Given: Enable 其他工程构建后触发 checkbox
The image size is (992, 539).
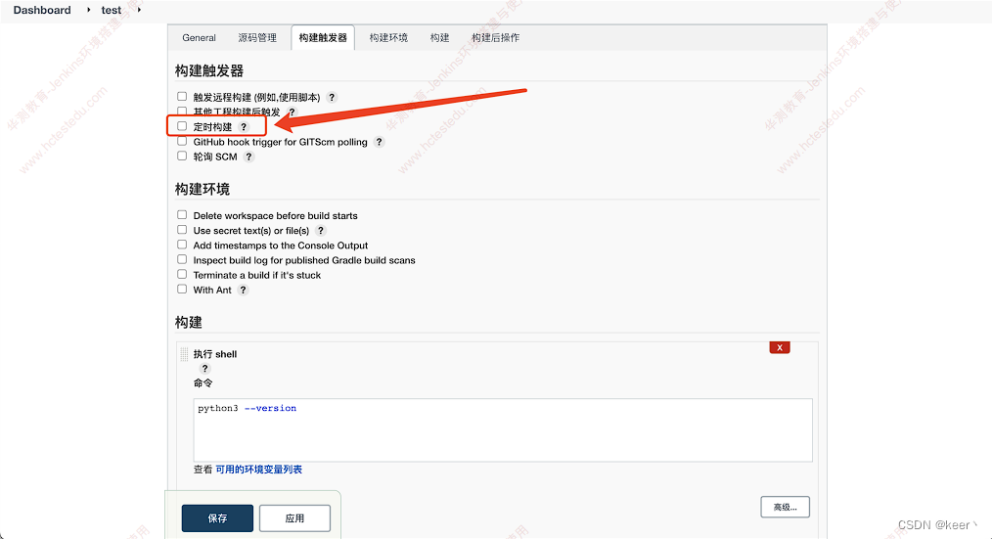Looking at the screenshot, I should [182, 112].
